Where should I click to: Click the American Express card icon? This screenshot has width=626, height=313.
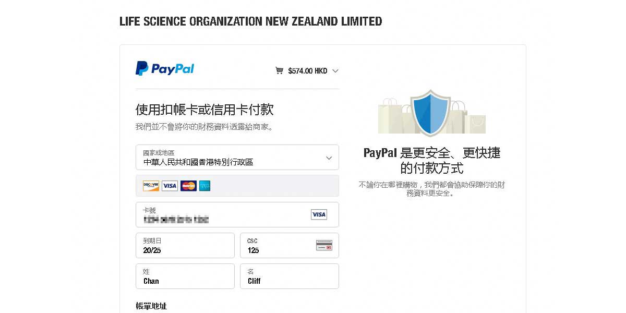[204, 186]
